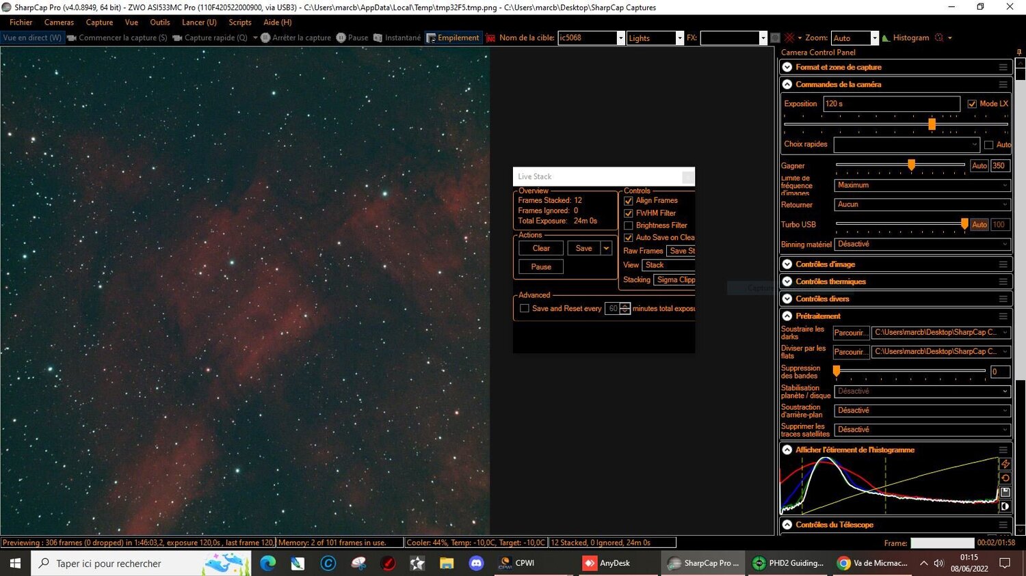
Task: Open the Soustraction d'arrière-plan dropdown
Action: click(922, 411)
